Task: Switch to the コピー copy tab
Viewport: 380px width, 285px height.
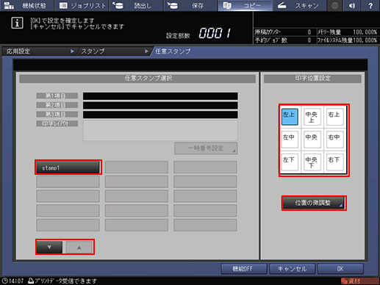Action: 245,5
